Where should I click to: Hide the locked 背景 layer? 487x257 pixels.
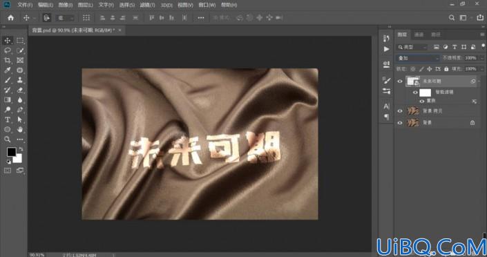[400, 123]
